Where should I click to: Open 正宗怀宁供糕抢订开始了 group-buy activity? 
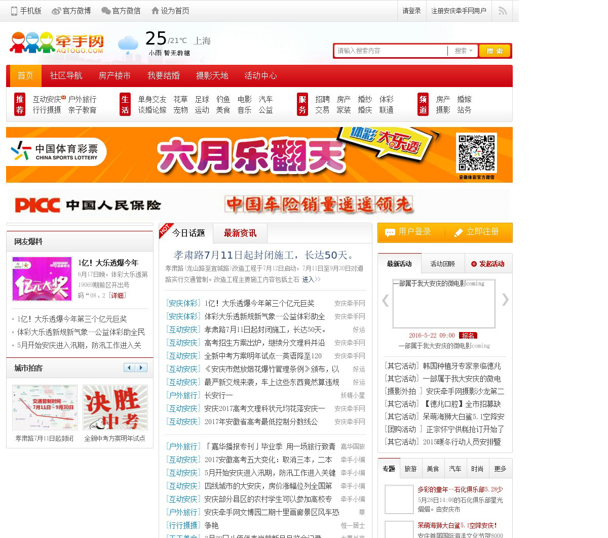(x=465, y=429)
